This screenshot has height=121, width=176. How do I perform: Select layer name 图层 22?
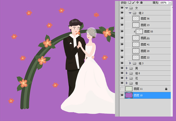click(x=145, y=57)
